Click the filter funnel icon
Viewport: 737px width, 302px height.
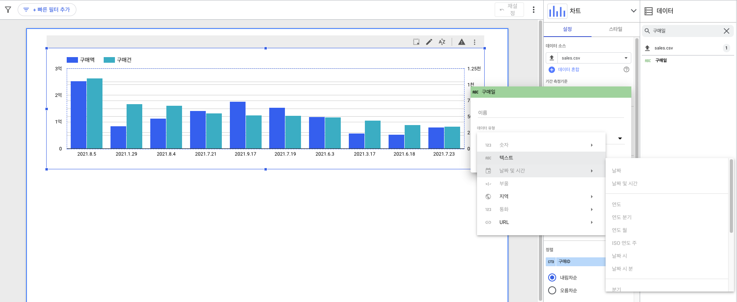(8, 10)
